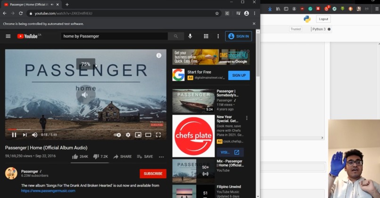
Task: Open the Passenger channel avatar
Action: click(x=11, y=173)
